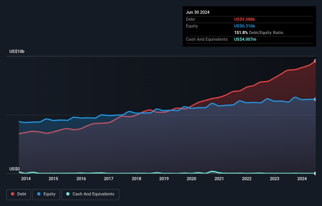Viewport: 322px width, 206px height.
Task: Click the 2023 x-axis label
Action: [275, 179]
